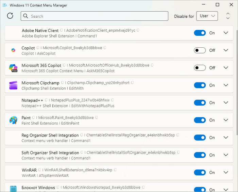Expand the Paint entry details
The height and width of the screenshot is (192, 238).
(226, 120)
